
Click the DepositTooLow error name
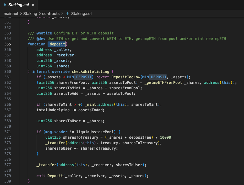click(125, 77)
